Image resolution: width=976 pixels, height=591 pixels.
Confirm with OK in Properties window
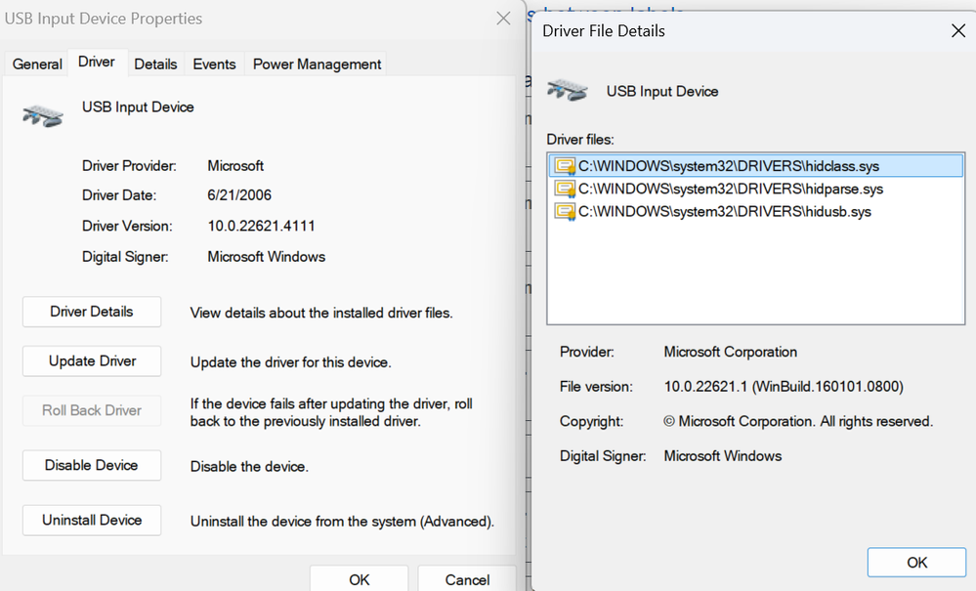(x=360, y=579)
